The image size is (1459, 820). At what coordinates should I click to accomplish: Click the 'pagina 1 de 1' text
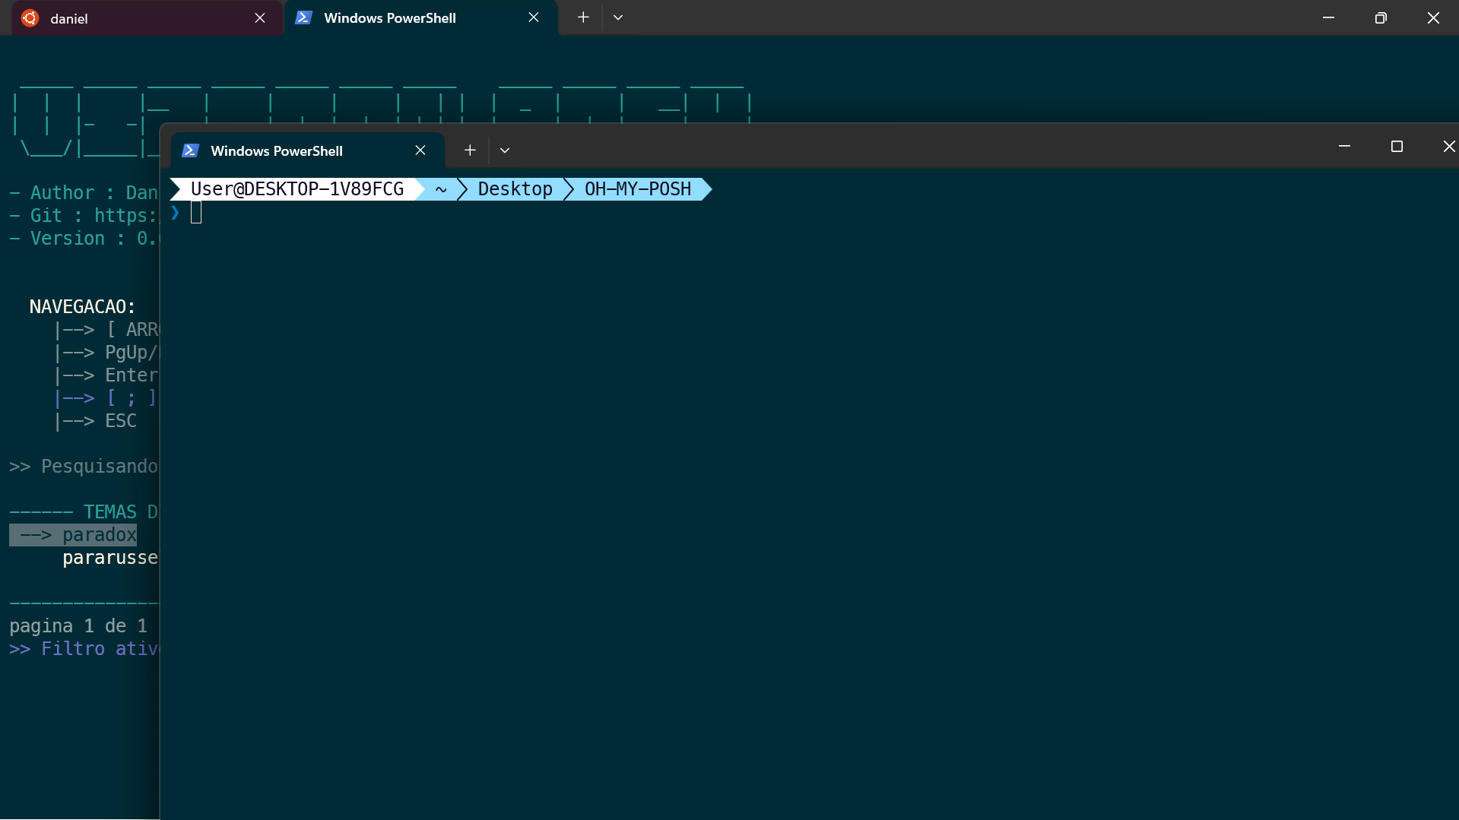[78, 626]
